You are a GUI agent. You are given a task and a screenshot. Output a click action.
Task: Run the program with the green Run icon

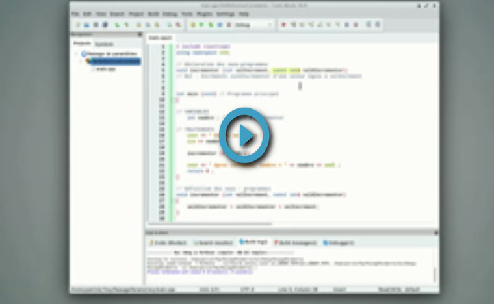tap(202, 25)
